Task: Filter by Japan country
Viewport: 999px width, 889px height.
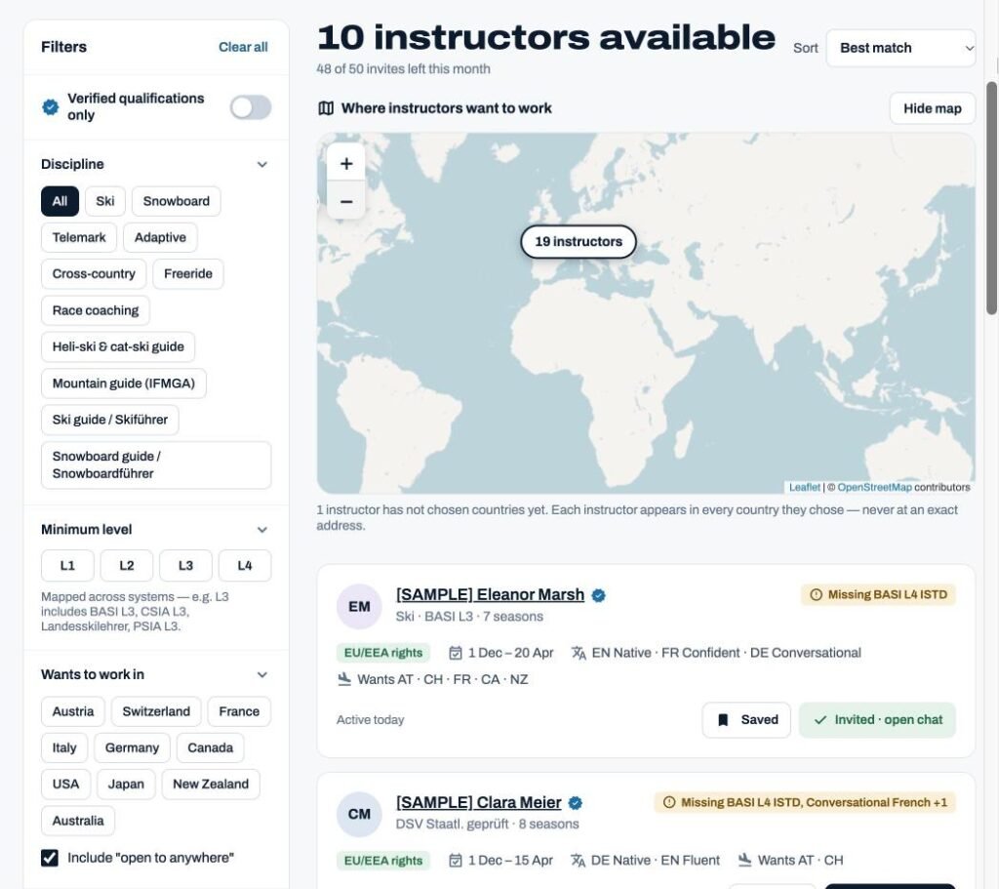Action: pyautogui.click(x=126, y=785)
